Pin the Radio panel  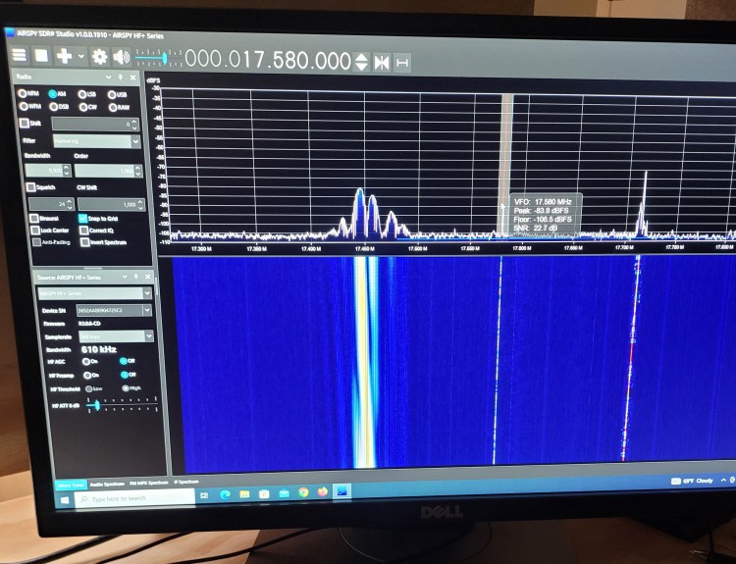[121, 77]
